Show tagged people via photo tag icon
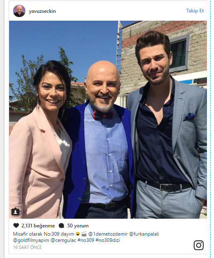 coord(15,212)
